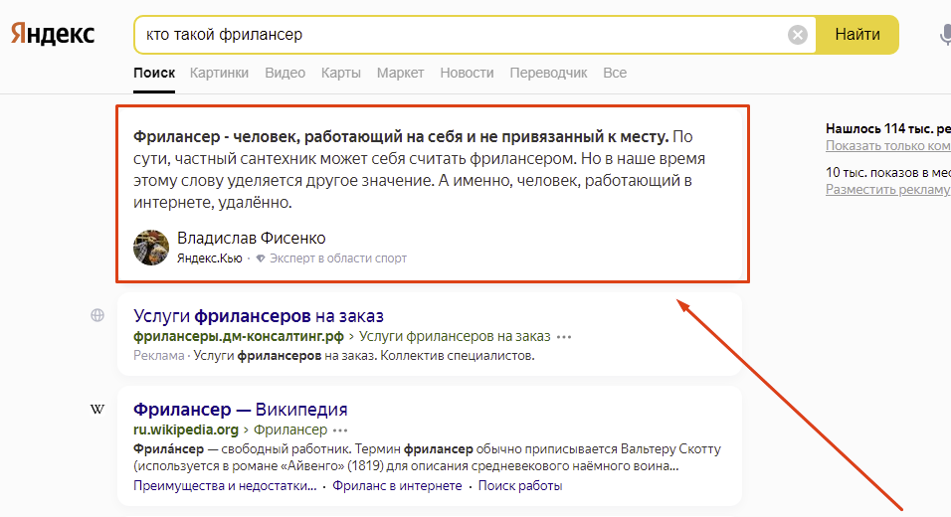Click the Wikipedia W favicon
Image resolution: width=951 pixels, height=517 pixels.
pyautogui.click(x=97, y=409)
